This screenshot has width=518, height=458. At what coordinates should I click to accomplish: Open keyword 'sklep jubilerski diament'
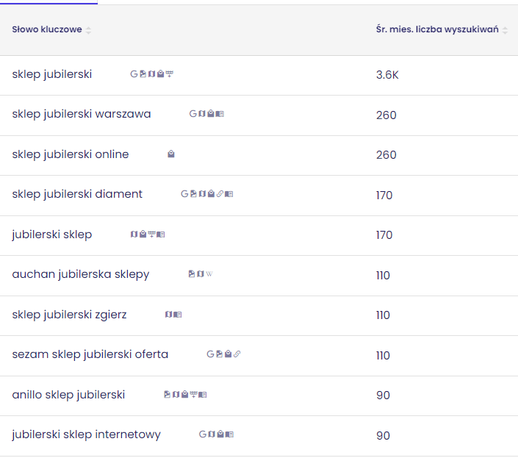pyautogui.click(x=77, y=195)
